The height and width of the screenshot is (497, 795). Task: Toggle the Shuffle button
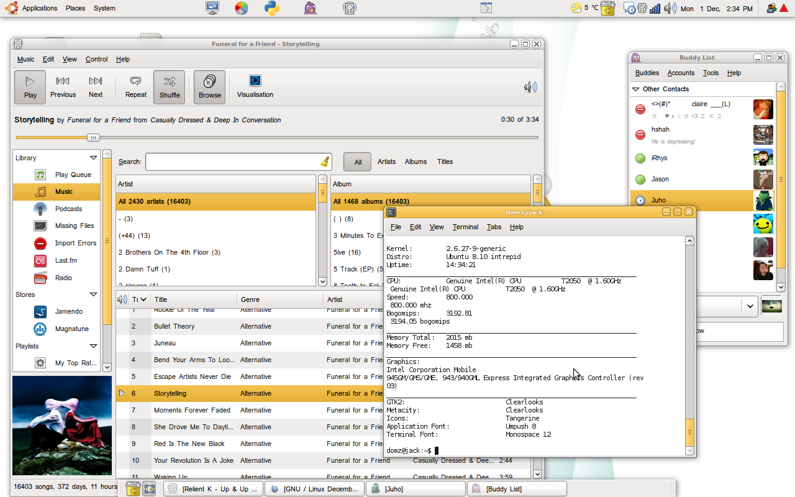click(x=170, y=87)
